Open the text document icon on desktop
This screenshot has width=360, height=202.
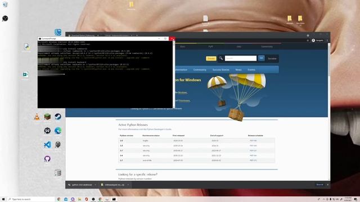205,19
